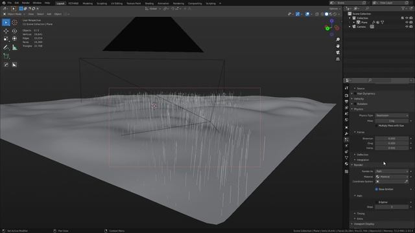Click the Mass value field

click(392, 121)
